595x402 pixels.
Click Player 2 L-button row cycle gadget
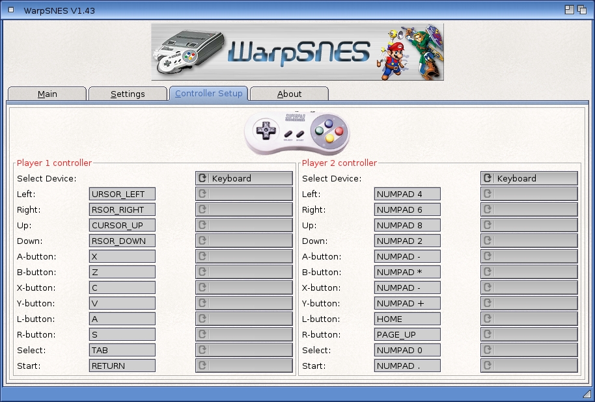click(x=529, y=319)
